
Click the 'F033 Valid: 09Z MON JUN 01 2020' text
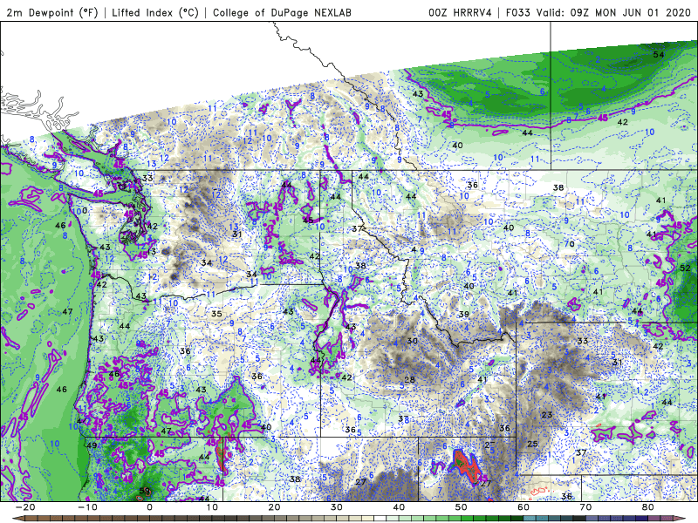598,12
